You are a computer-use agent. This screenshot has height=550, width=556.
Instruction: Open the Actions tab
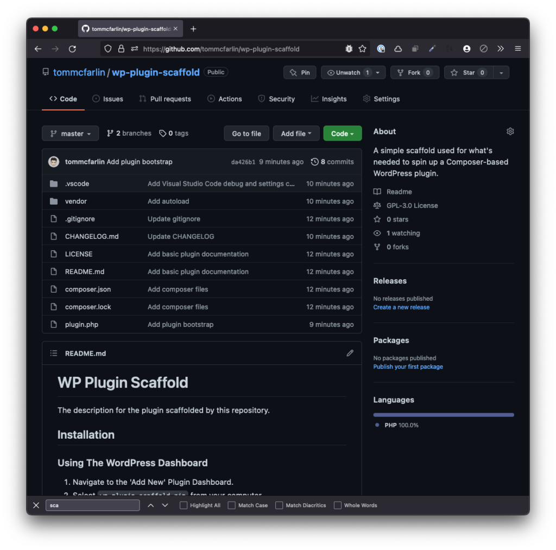pos(225,99)
